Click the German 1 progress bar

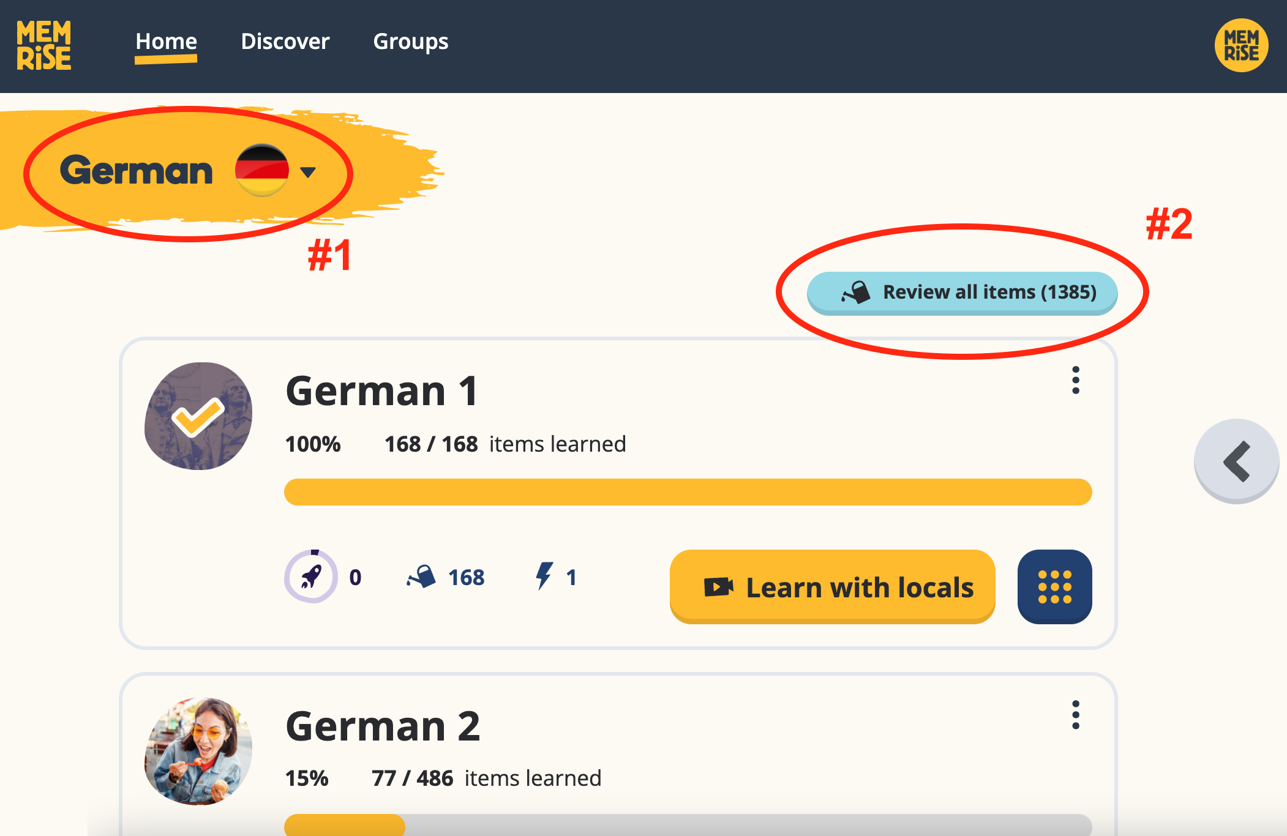(688, 492)
